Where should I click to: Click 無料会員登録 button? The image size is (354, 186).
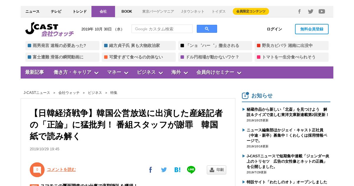(x=312, y=29)
